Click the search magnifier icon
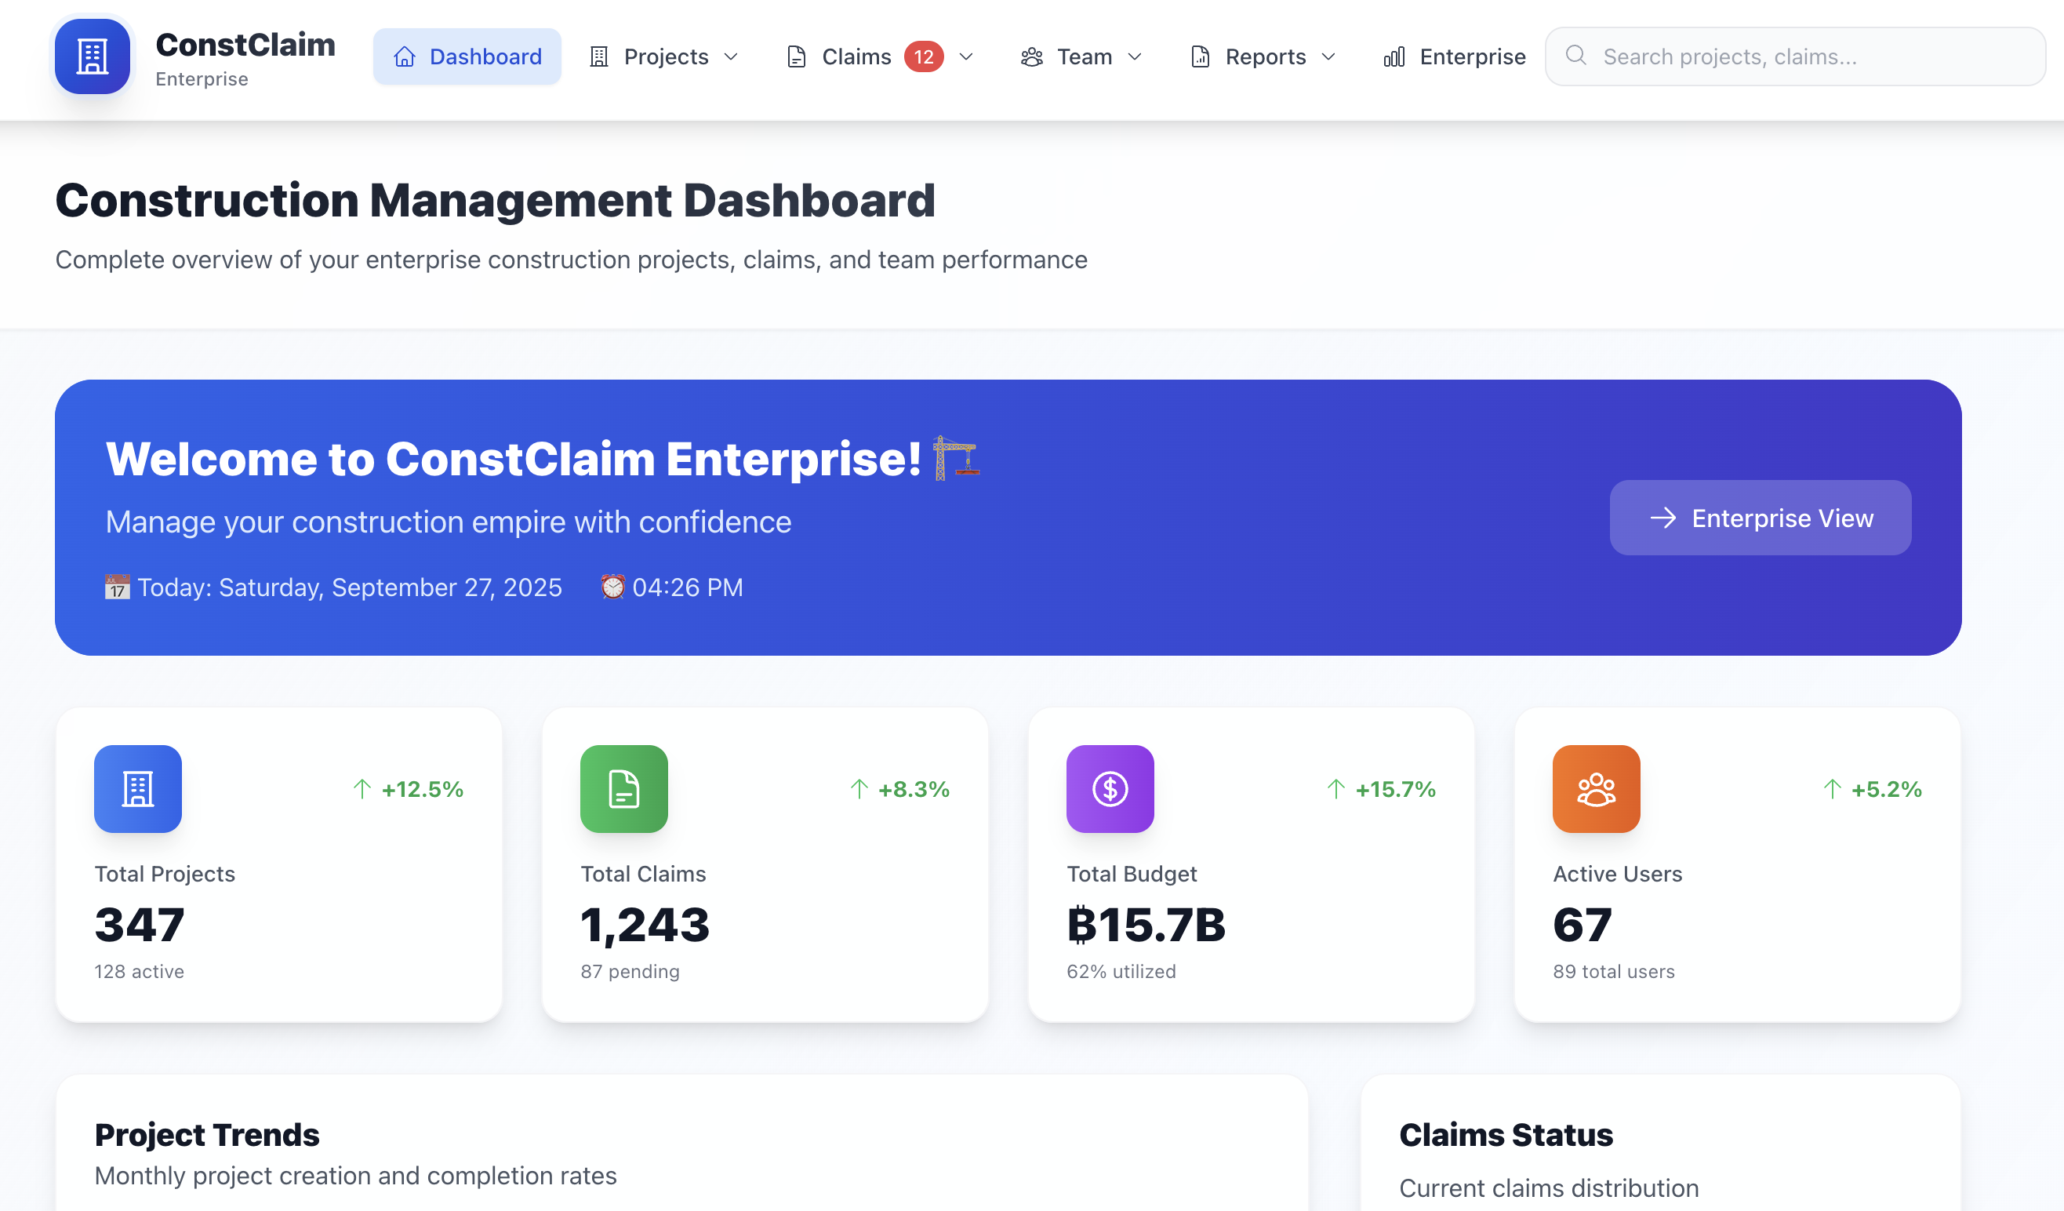This screenshot has width=2064, height=1211. coord(1575,56)
